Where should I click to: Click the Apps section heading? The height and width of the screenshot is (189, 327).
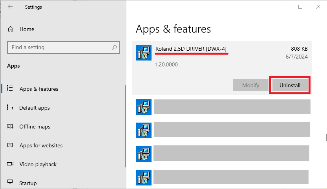(13, 66)
